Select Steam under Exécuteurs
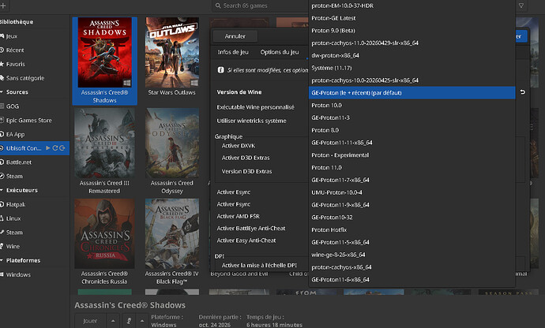545x328 pixels. (14, 233)
